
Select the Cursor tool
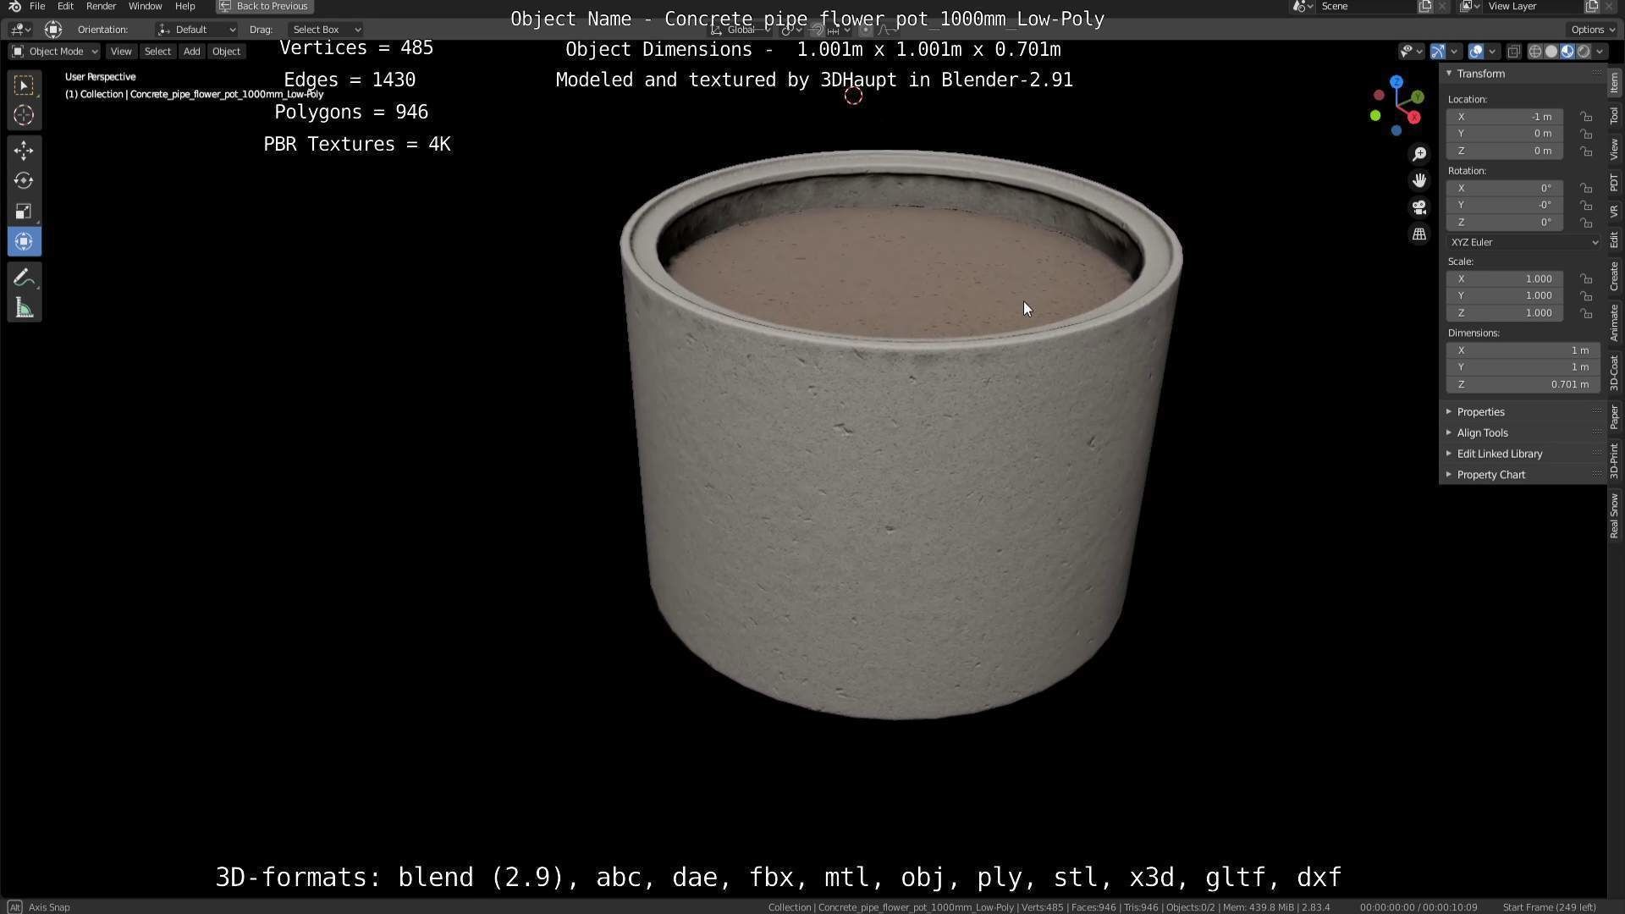(x=24, y=116)
